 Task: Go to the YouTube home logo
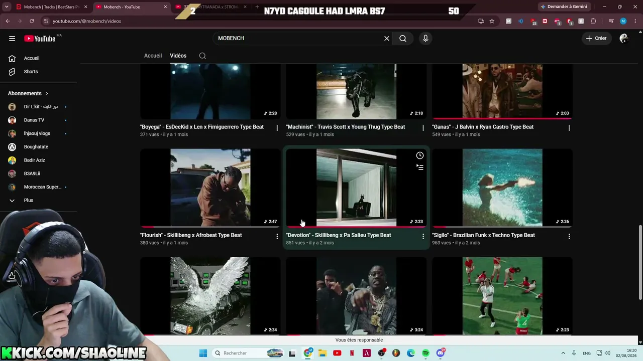40,39
